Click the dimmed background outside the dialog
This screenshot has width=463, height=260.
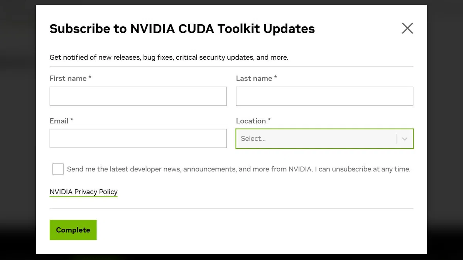click(17, 130)
